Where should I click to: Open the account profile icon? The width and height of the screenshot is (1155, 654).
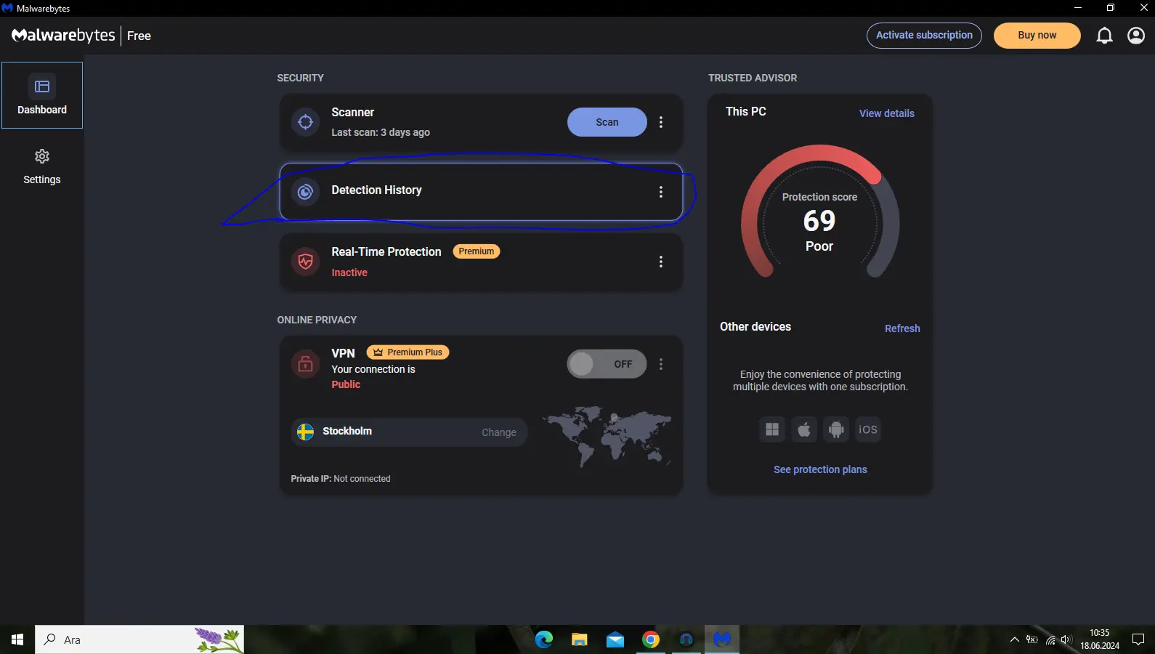1136,36
